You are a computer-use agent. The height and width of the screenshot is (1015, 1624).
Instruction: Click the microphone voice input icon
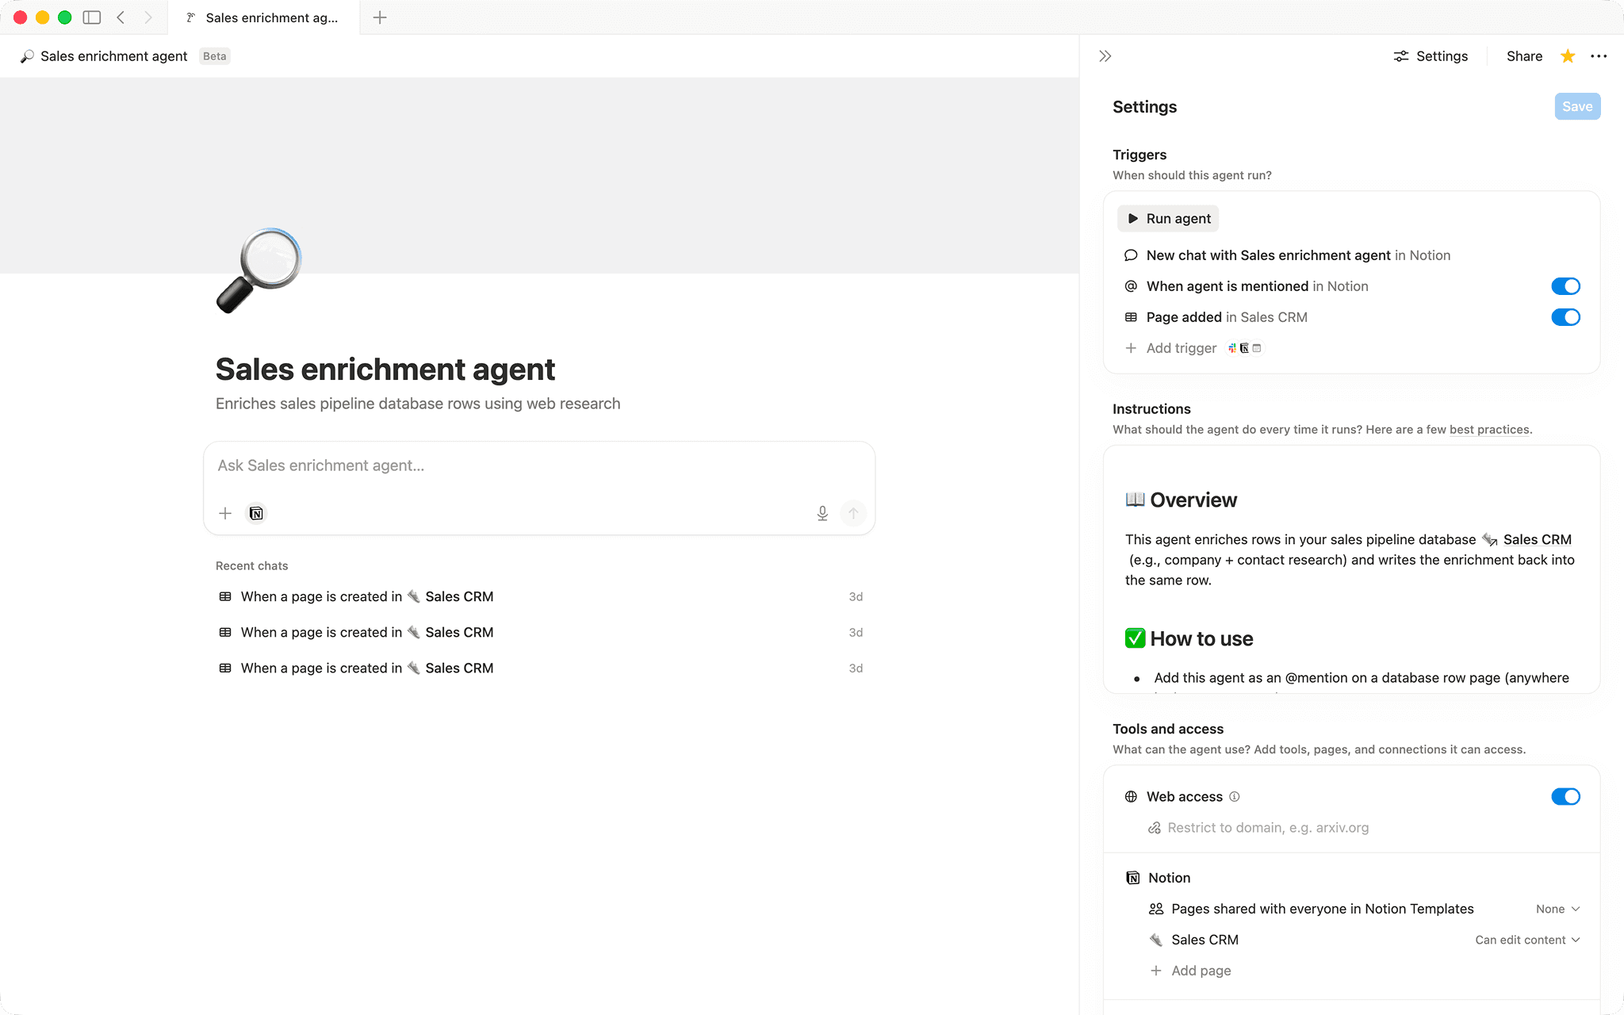(x=822, y=513)
